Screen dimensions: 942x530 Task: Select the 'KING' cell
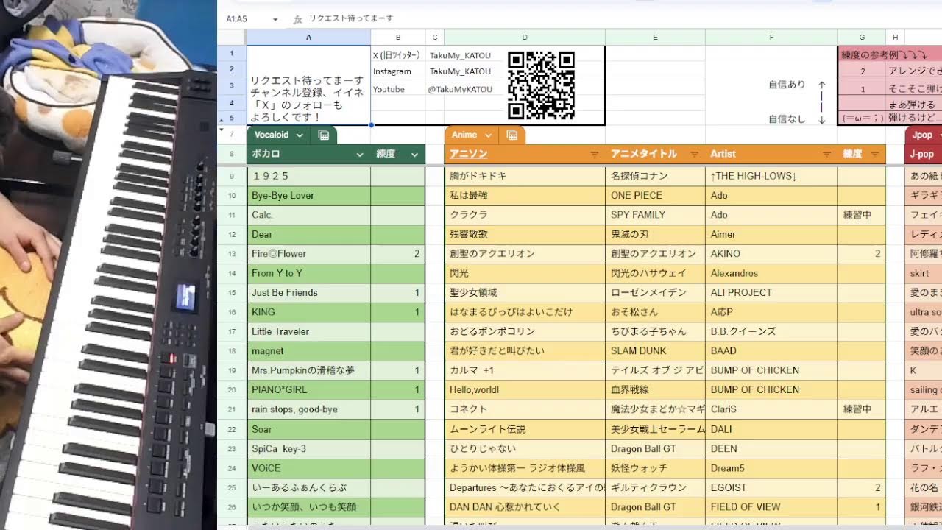[x=308, y=312]
